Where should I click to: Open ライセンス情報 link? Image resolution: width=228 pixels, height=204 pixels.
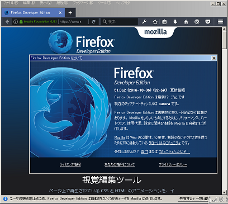click(x=70, y=164)
